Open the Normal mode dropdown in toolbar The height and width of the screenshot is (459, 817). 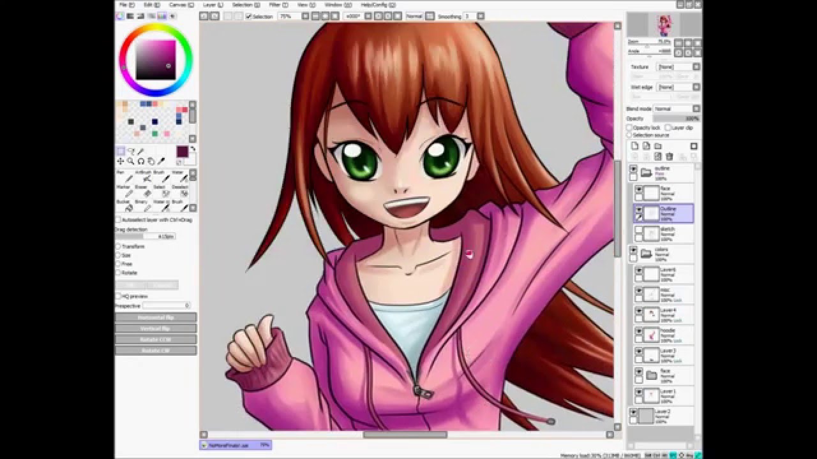[430, 16]
